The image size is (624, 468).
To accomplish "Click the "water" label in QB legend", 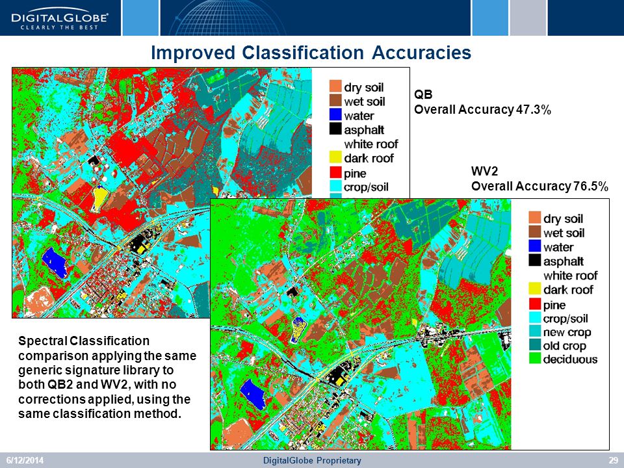I will click(359, 116).
